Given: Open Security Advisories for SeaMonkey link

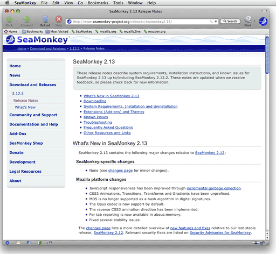Looking at the screenshot, I should 220,232.
